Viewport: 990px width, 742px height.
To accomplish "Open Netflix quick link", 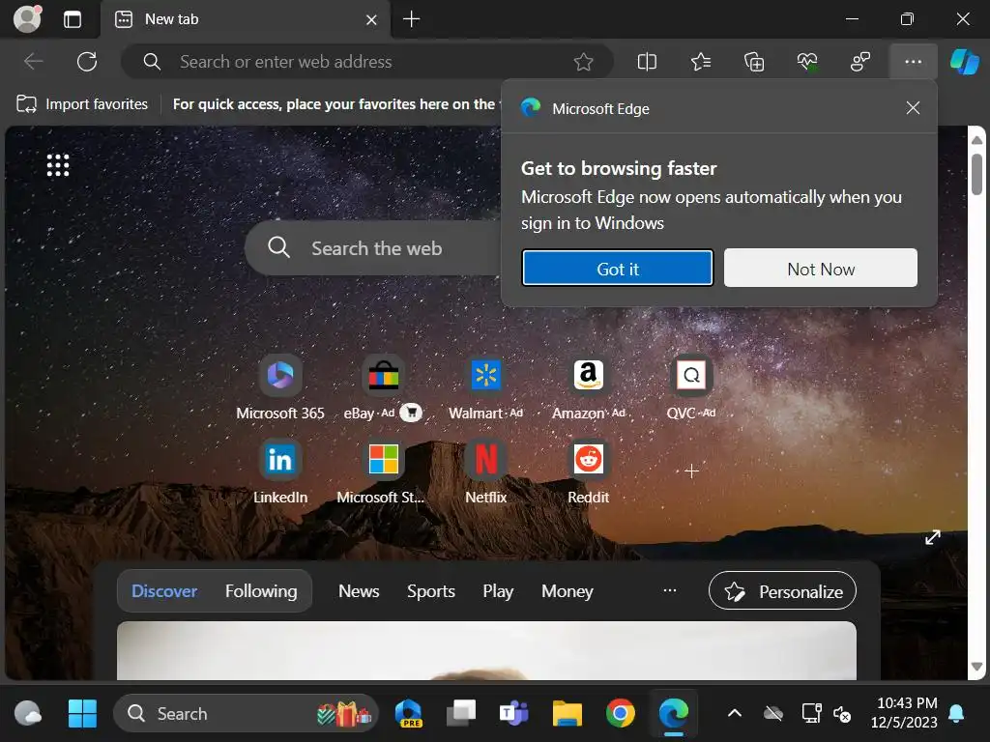I will click(x=485, y=471).
